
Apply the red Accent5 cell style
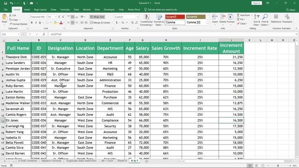click(175, 17)
